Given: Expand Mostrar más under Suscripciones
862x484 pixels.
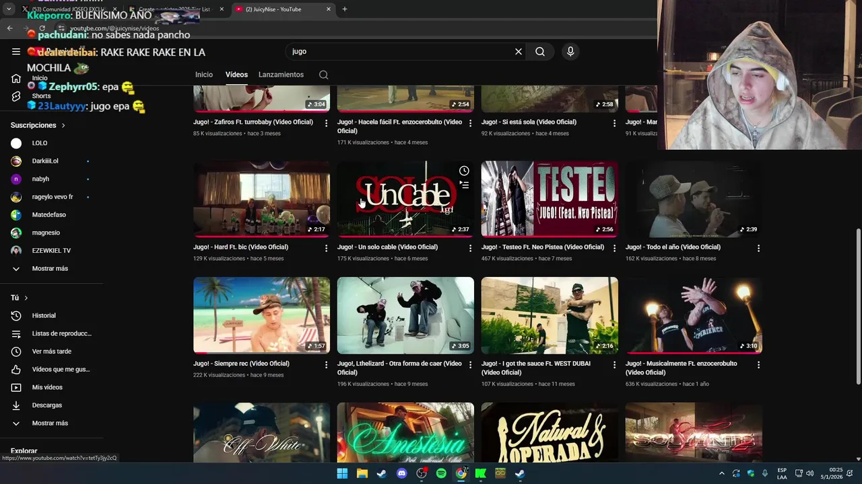Looking at the screenshot, I should (51, 269).
